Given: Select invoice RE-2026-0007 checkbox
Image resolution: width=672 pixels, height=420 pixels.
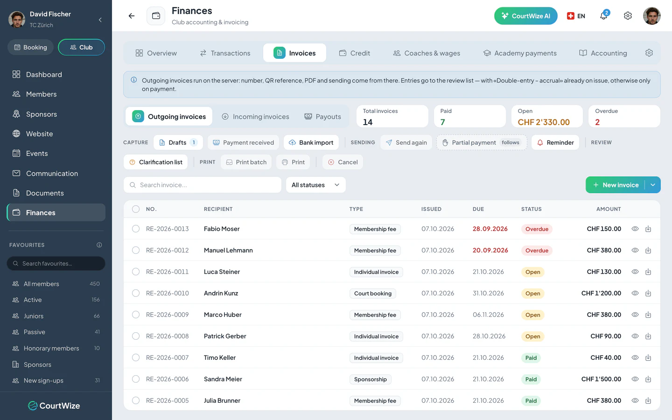Looking at the screenshot, I should 136,357.
